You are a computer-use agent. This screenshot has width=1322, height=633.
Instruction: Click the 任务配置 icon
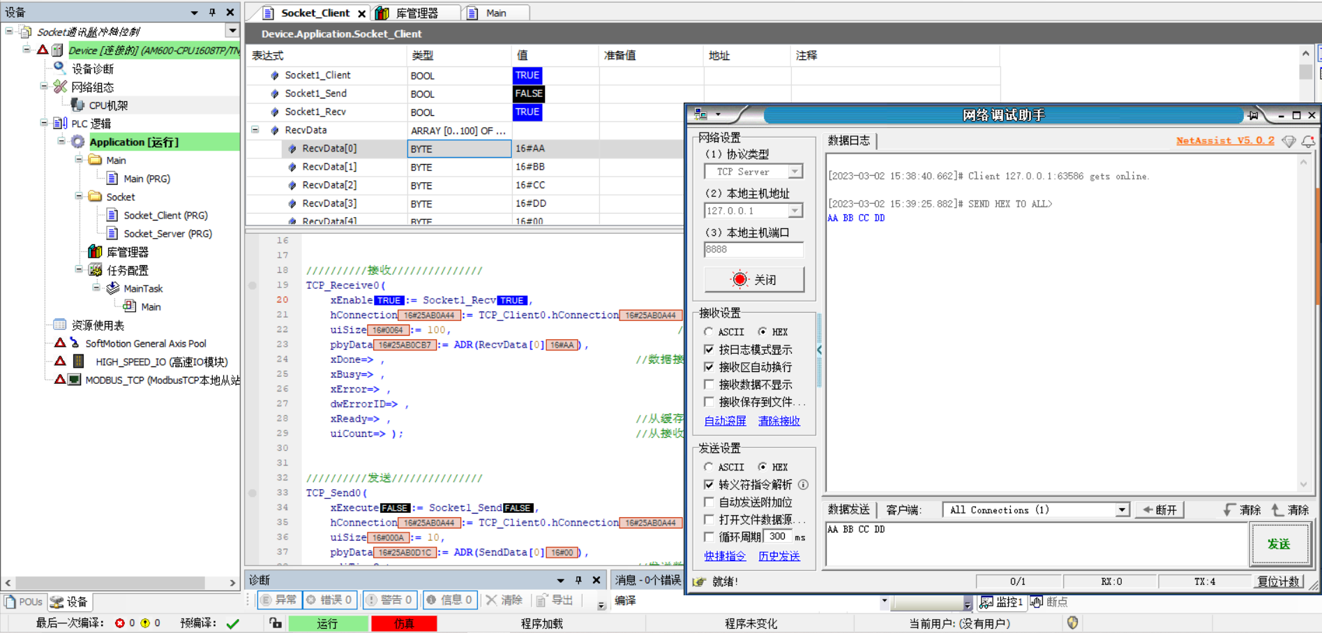(x=96, y=270)
